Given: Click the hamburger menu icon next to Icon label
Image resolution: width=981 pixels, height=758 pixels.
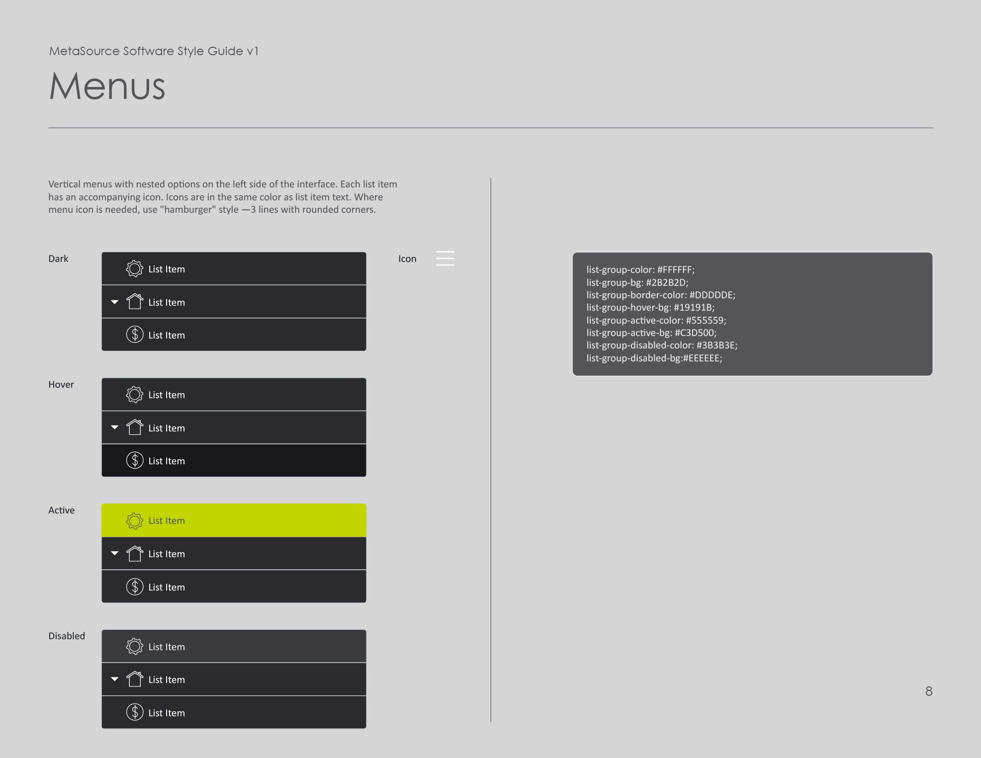Looking at the screenshot, I should (445, 258).
